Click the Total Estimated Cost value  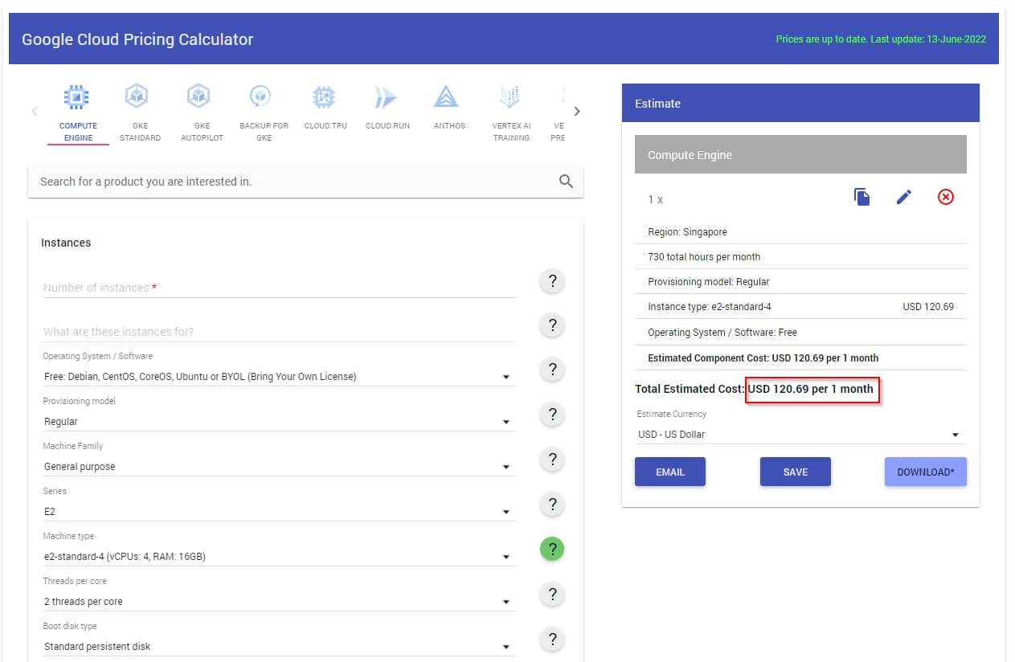811,389
